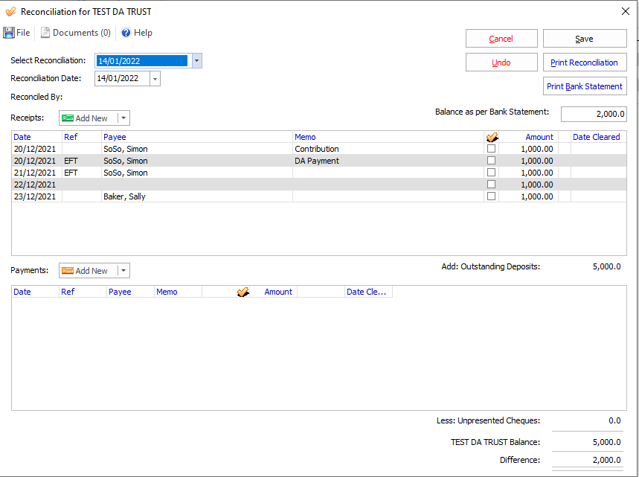Expand the Select Reconciliation dropdown
This screenshot has height=477, width=639.
pyautogui.click(x=196, y=61)
